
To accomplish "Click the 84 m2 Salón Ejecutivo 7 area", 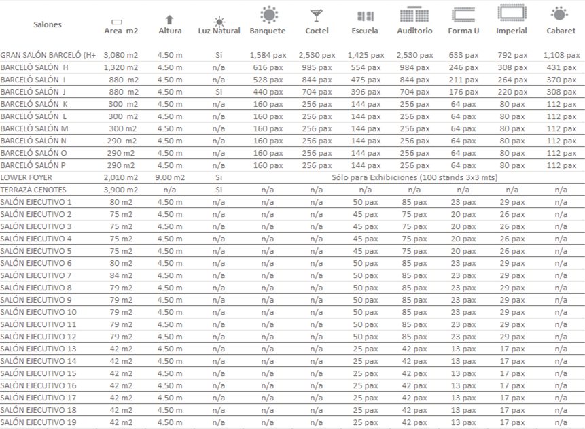I will (121, 275).
